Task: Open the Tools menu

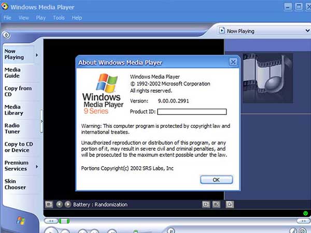Action: point(59,18)
